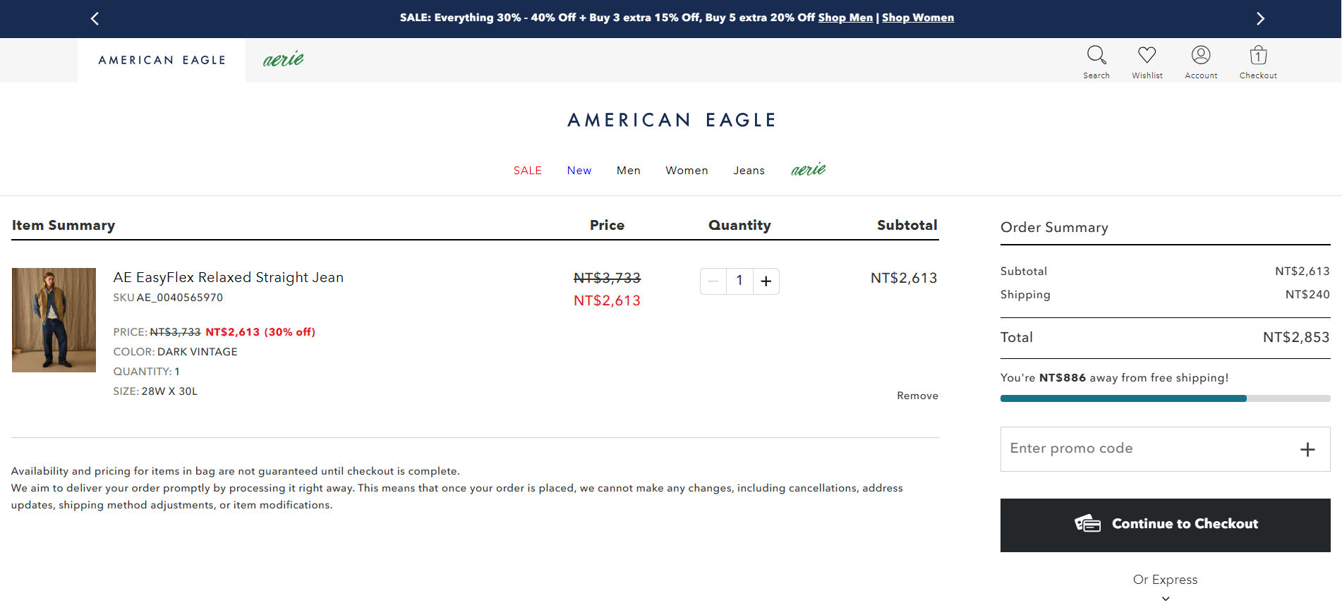1342x610 pixels.
Task: Open the SALE menu item
Action: click(527, 171)
